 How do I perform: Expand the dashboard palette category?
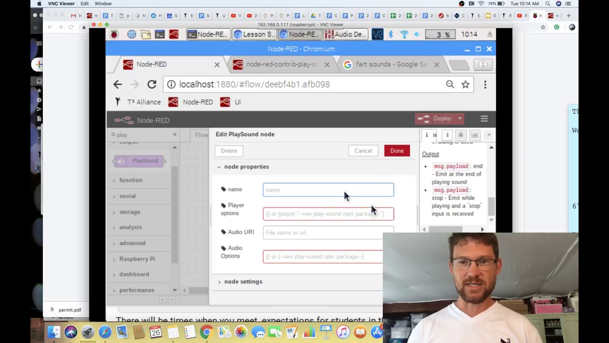pyautogui.click(x=134, y=274)
